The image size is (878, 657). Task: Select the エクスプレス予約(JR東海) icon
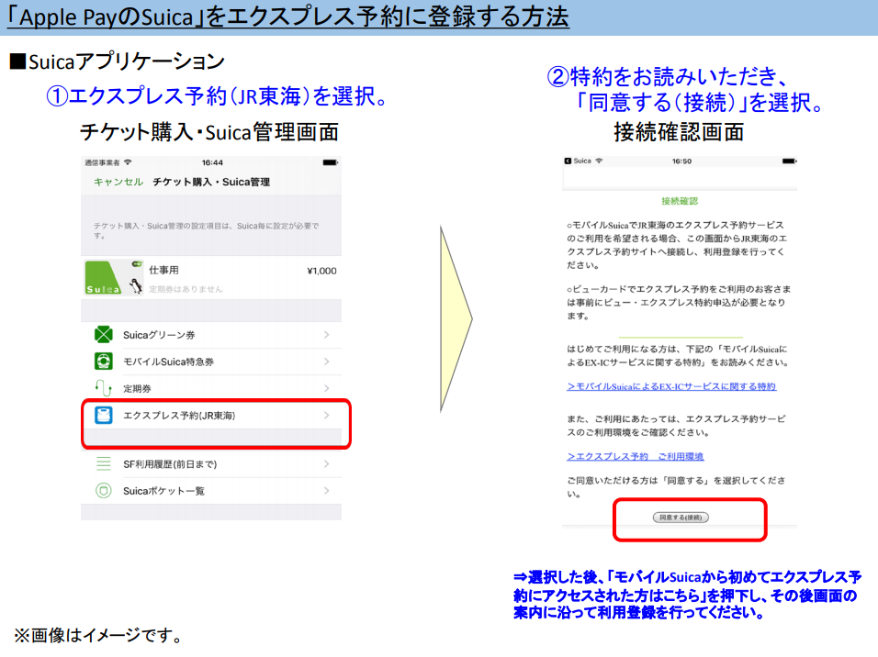[x=104, y=416]
